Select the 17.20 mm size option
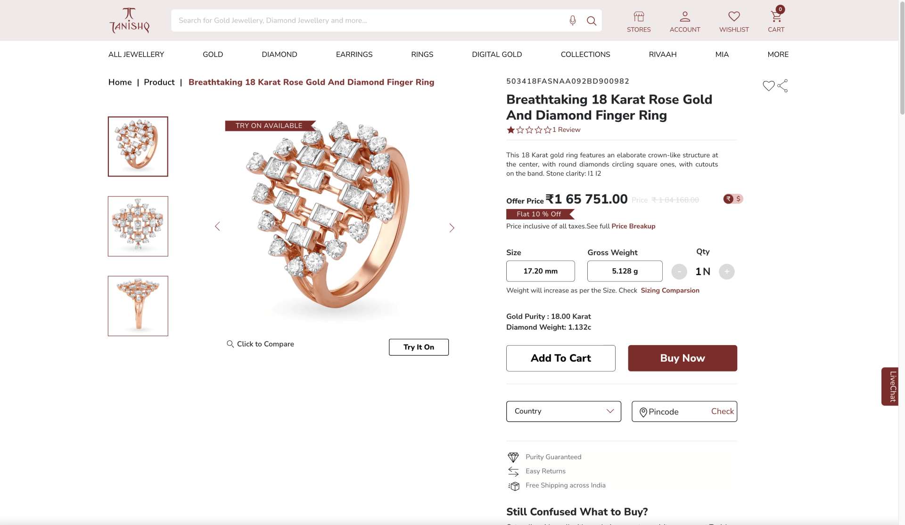The height and width of the screenshot is (525, 905). tap(540, 271)
